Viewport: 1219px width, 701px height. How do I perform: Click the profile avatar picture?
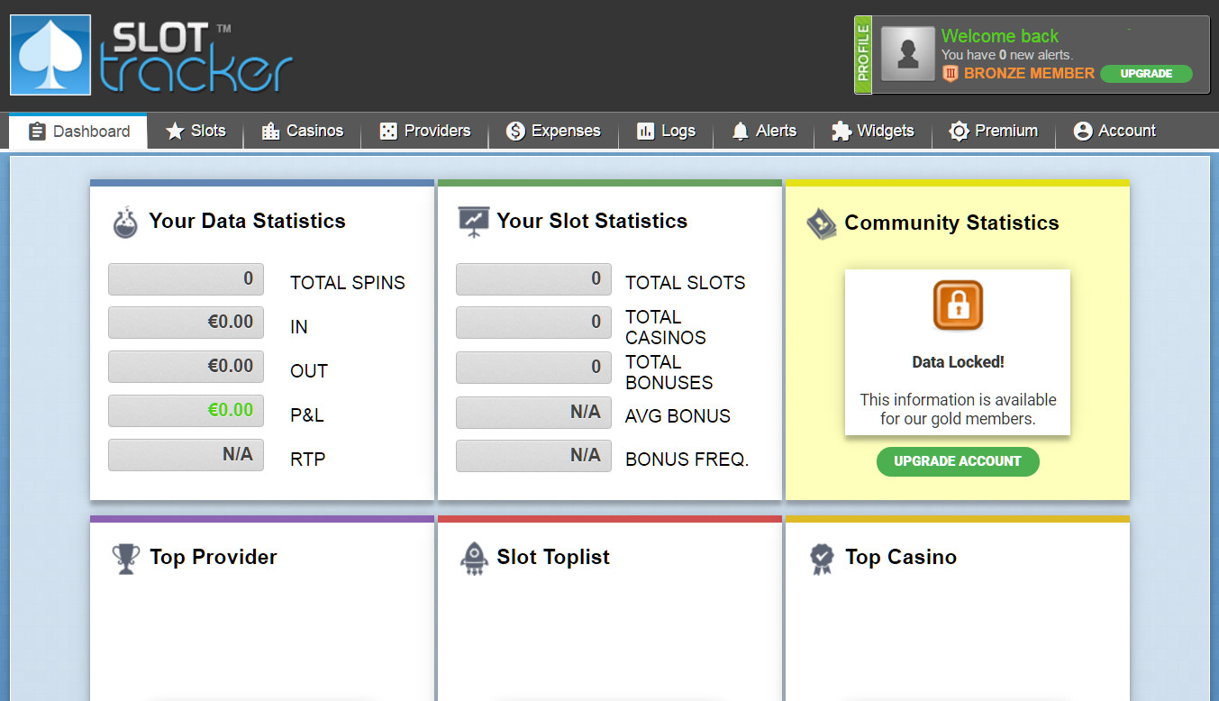pos(907,54)
